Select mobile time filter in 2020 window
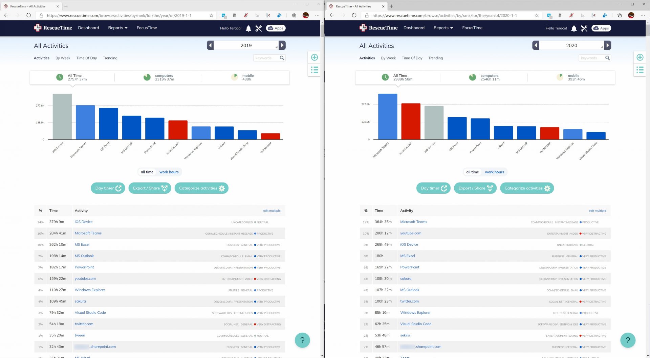Viewport: 650px width, 358px height. tap(570, 77)
